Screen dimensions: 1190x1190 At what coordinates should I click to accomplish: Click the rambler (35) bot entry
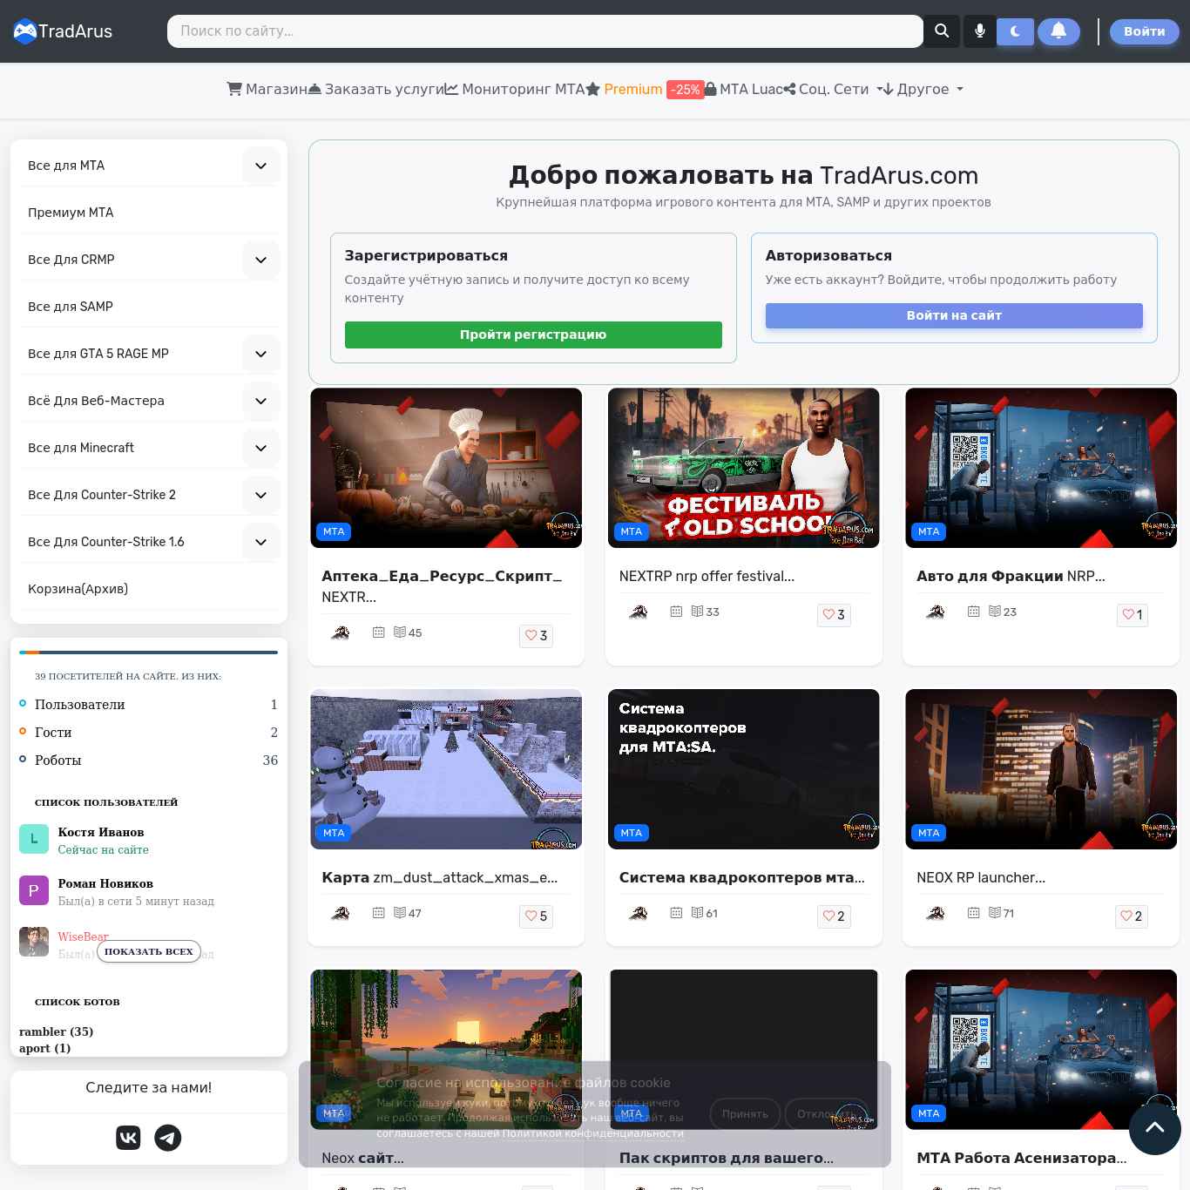[x=56, y=1031]
